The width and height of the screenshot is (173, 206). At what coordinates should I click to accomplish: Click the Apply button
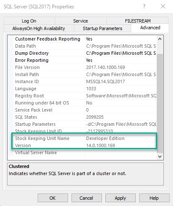(x=120, y=198)
